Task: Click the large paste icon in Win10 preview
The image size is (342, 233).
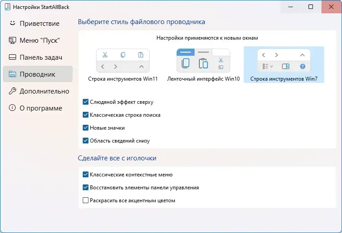Action: click(x=203, y=63)
